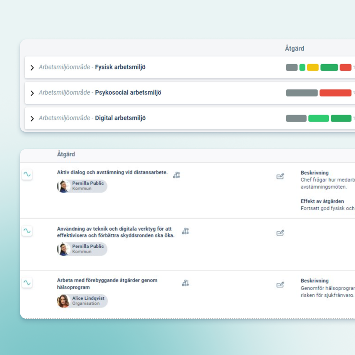Screen dimensions: 355x355
Task: Edit description of Aktiv dialog action
Action: point(280,176)
